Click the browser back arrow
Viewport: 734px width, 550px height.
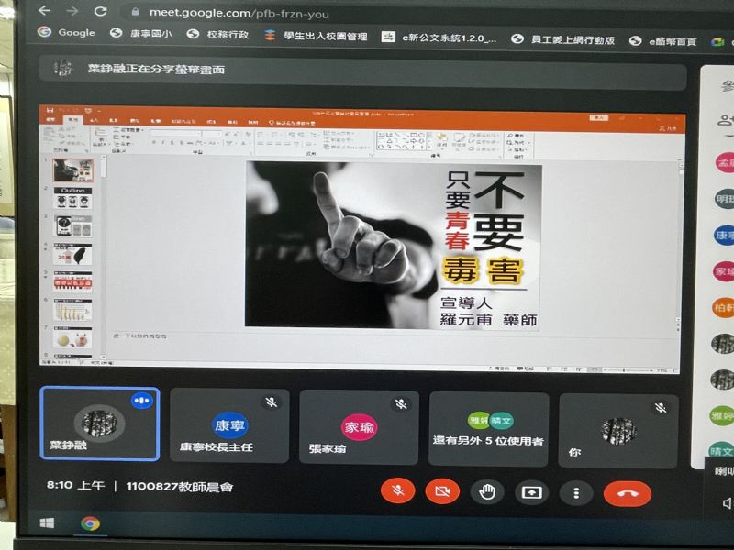click(44, 11)
